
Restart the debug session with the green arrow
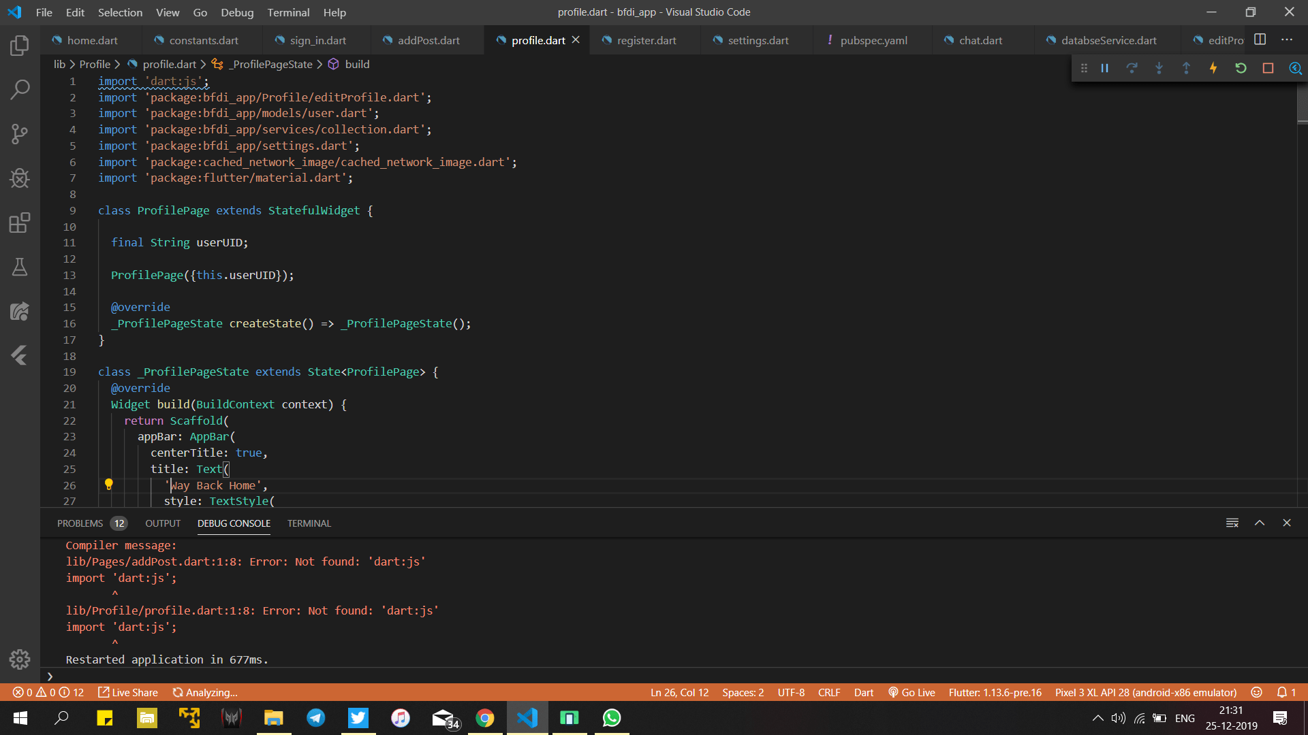pos(1241,68)
